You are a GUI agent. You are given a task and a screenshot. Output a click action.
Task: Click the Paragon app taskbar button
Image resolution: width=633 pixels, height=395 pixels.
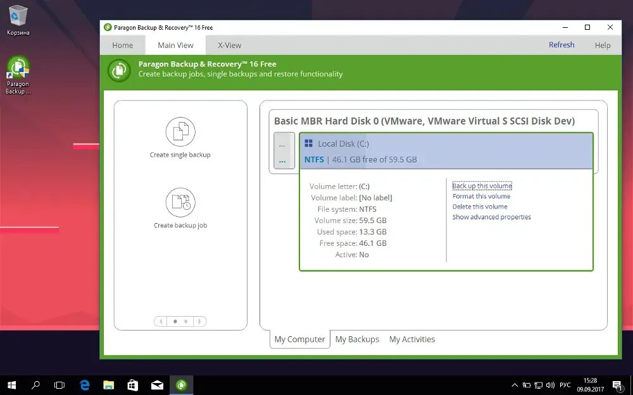pos(181,386)
